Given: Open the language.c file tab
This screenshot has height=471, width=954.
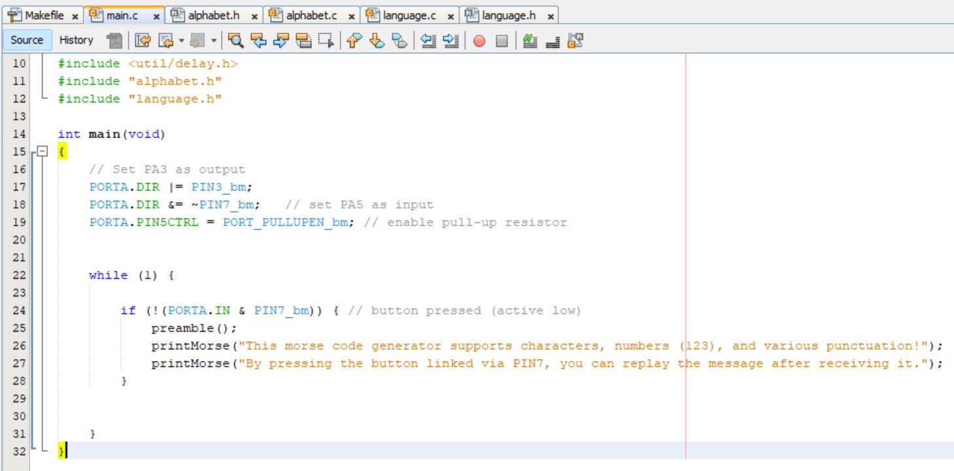Looking at the screenshot, I should (409, 15).
